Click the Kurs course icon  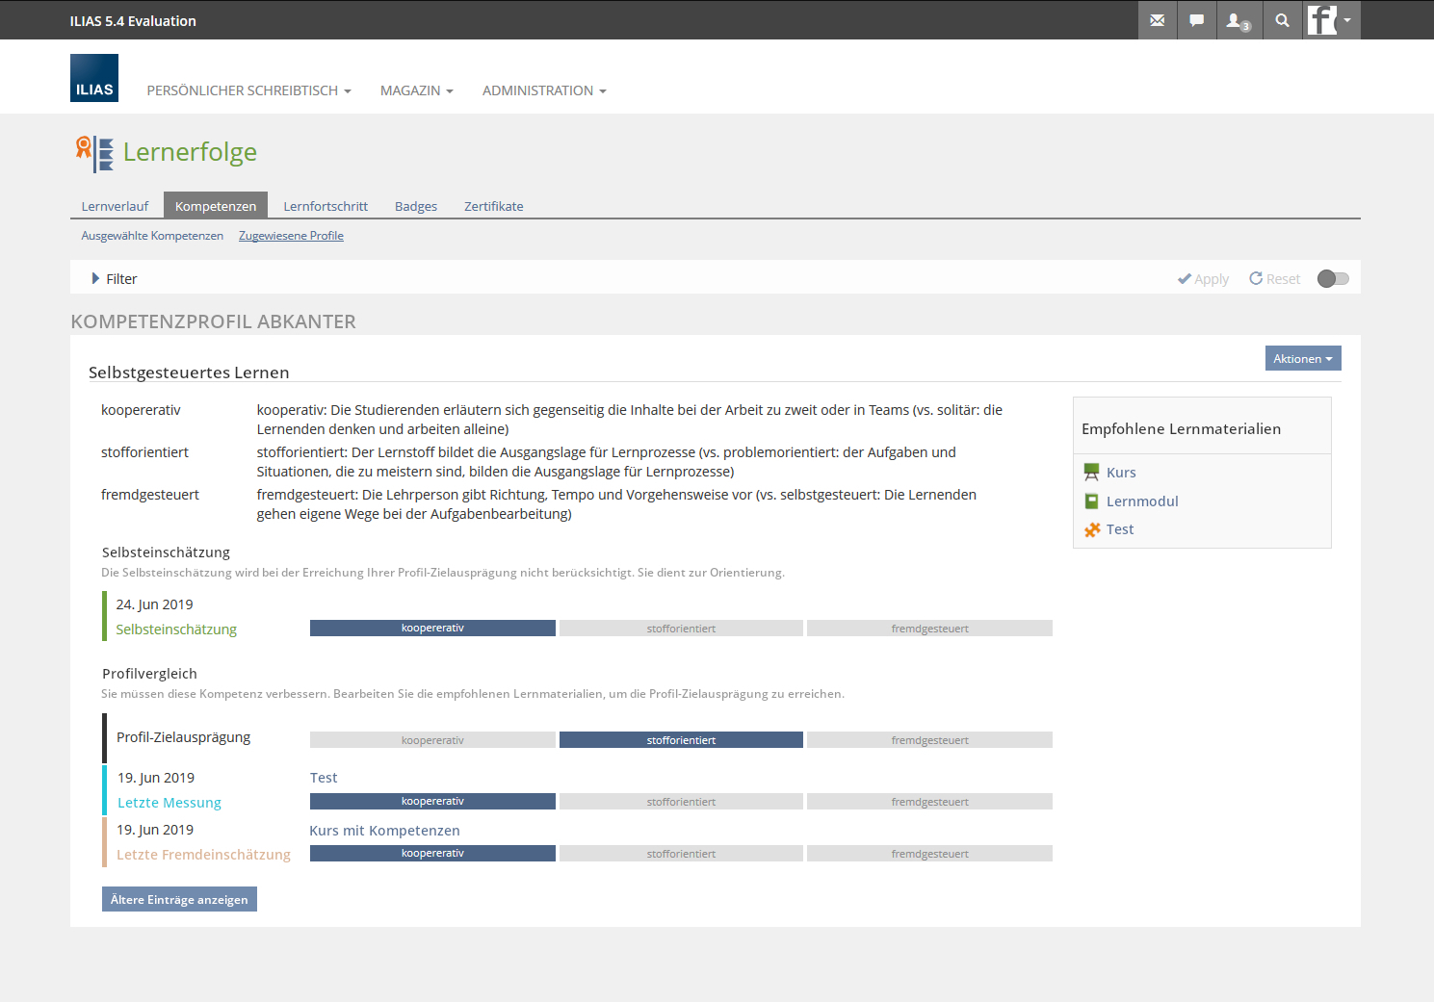[x=1091, y=473]
